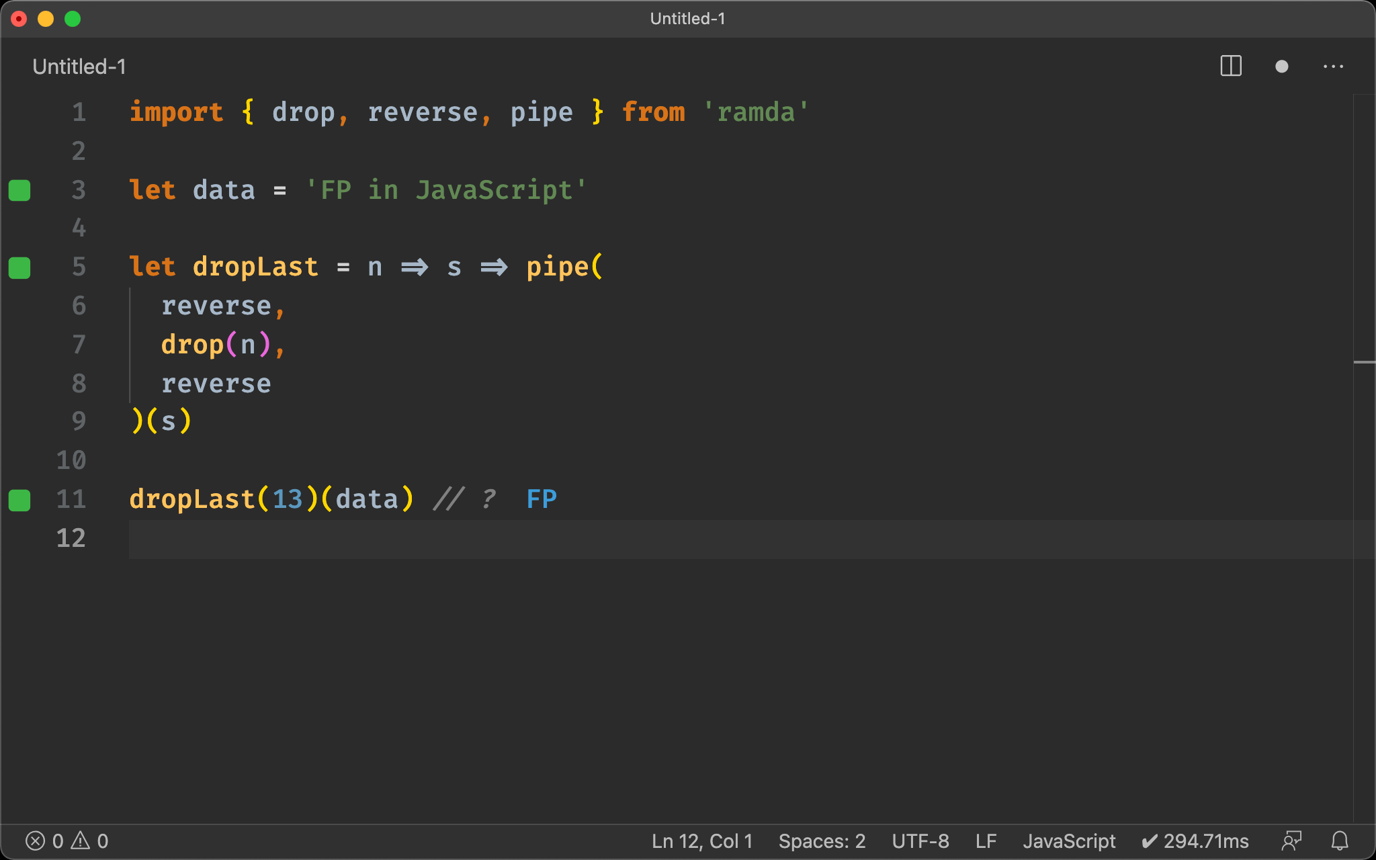1376x860 pixels.
Task: Click the split editor icon
Action: point(1232,67)
